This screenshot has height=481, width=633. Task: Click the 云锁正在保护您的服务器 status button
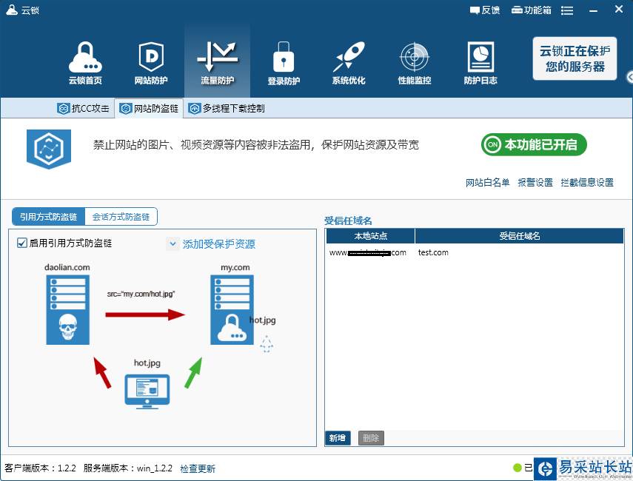[x=575, y=58]
